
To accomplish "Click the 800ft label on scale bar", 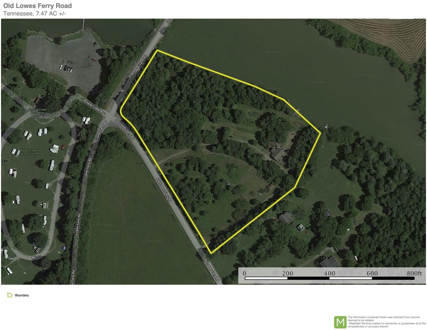I will tap(414, 273).
